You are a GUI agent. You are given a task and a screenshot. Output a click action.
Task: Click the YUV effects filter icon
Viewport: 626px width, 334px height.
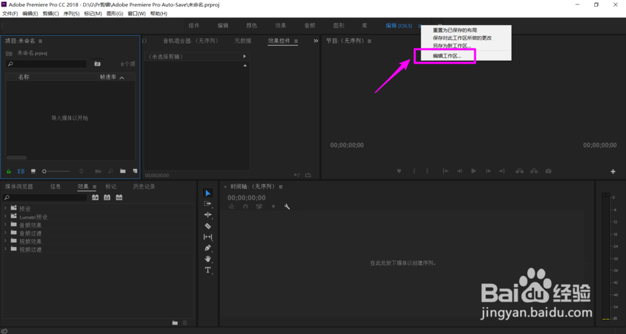click(x=119, y=198)
